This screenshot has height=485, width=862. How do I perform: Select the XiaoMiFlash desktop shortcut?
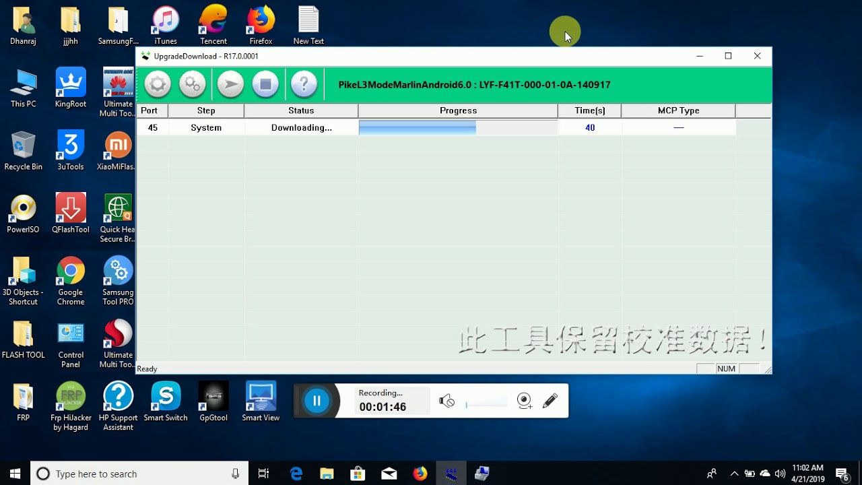[x=117, y=152]
